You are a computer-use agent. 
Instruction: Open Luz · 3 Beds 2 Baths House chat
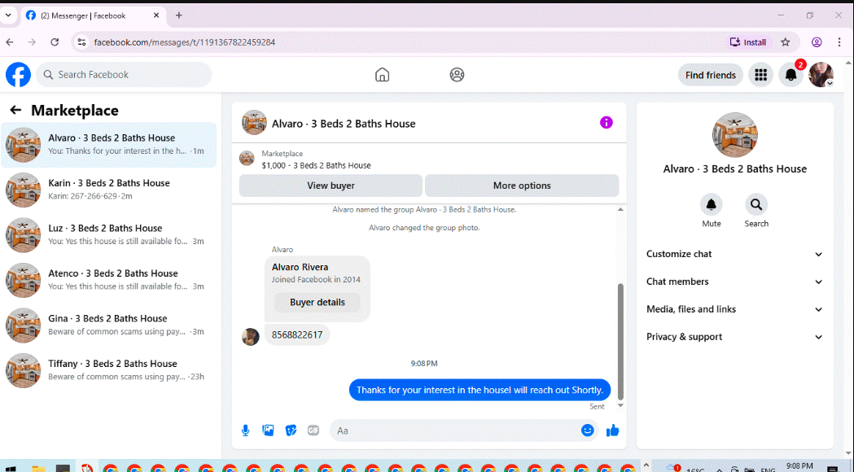tap(109, 234)
